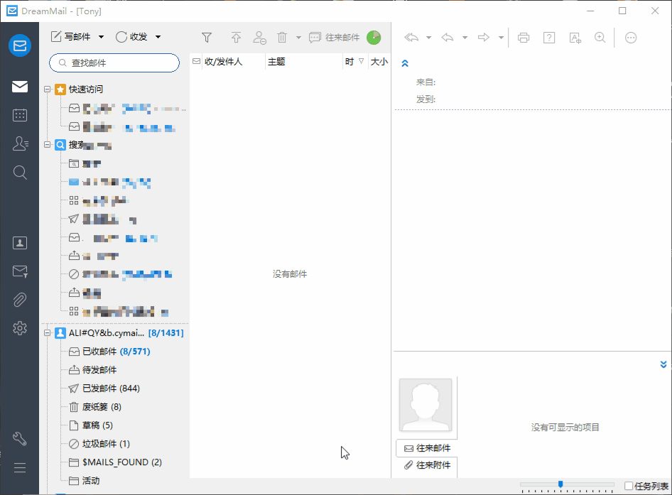This screenshot has height=495, width=672.
Task: Open settings gear in left sidebar
Action: 20,328
